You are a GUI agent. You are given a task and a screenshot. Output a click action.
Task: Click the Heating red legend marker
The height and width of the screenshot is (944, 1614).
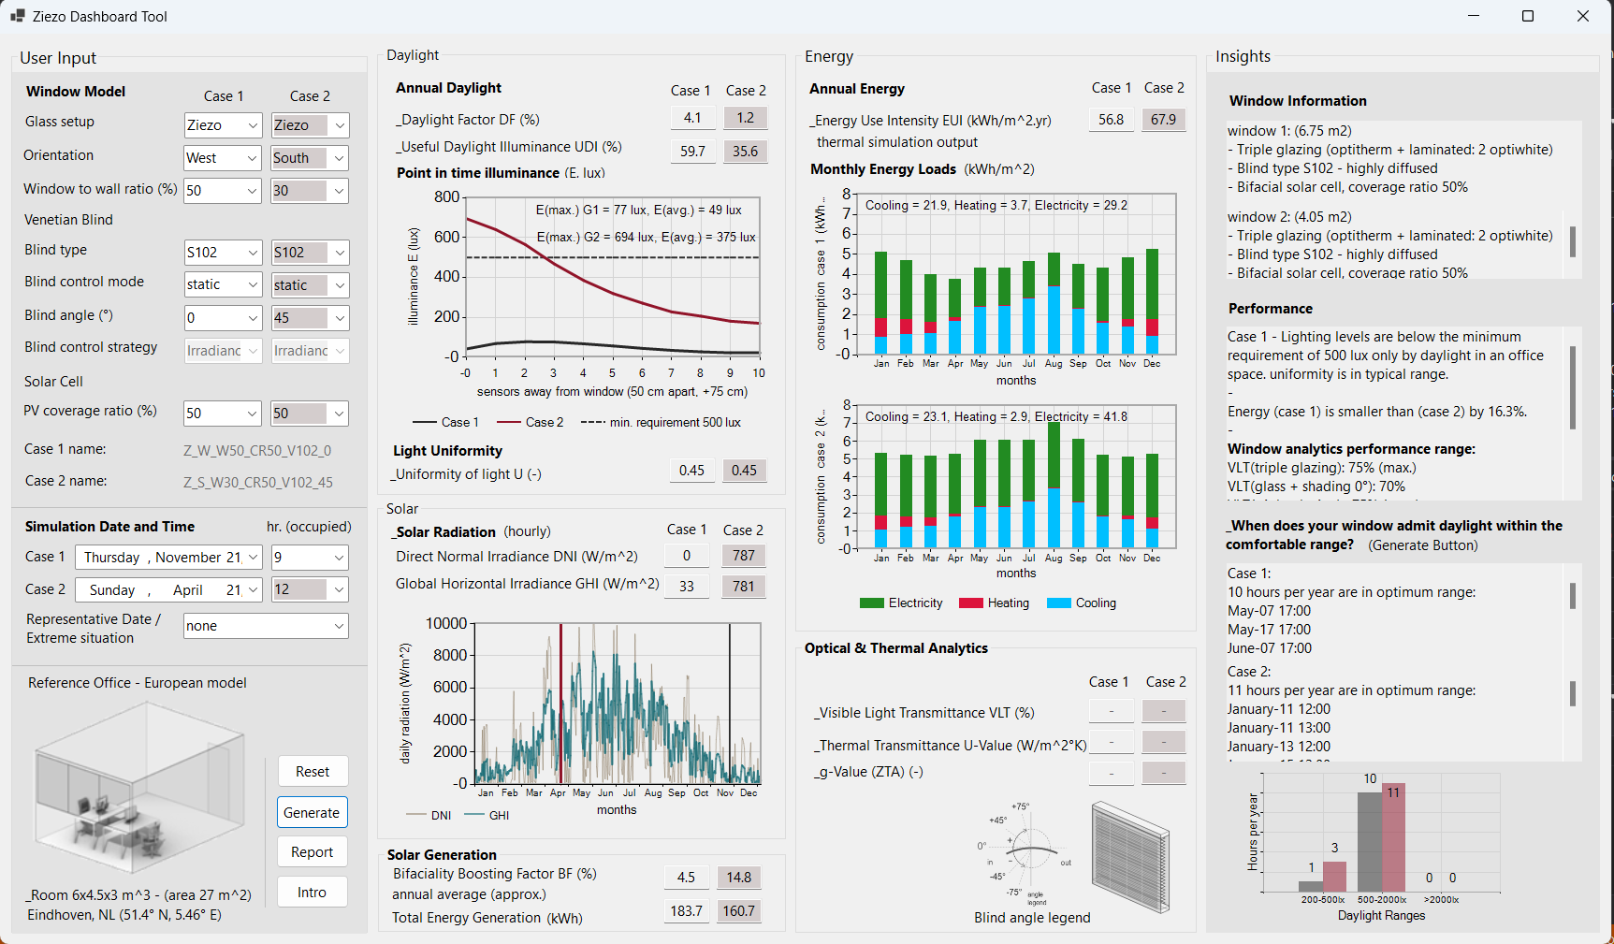tap(970, 603)
